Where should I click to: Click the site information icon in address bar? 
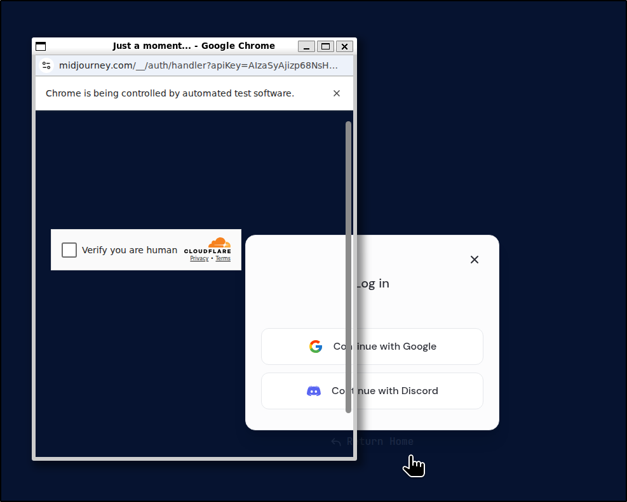click(46, 65)
